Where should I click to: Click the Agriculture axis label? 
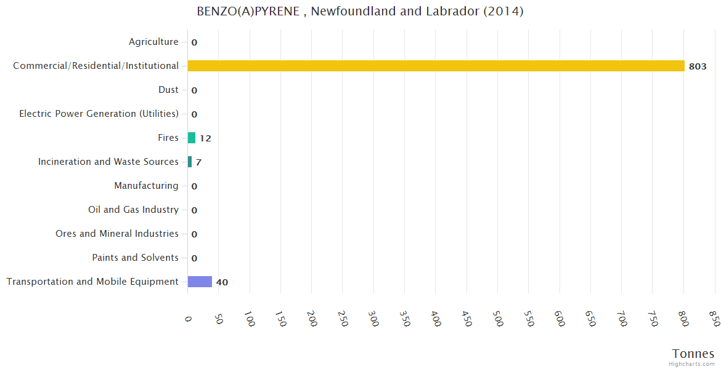(153, 42)
